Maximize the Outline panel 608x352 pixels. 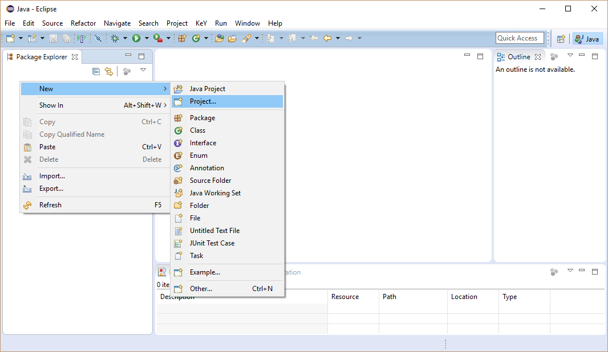595,56
